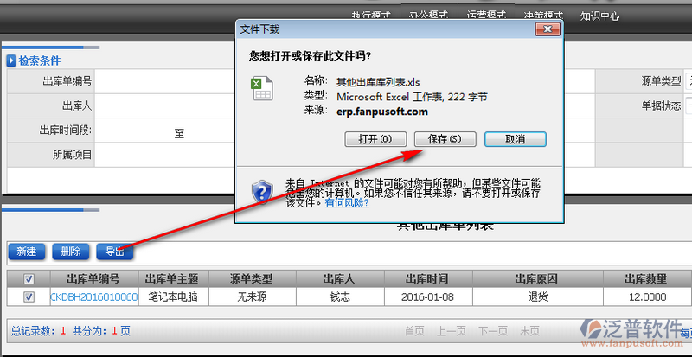Screen dimensions: 692x357
Task: Click the 出库单主题 column header
Action: (174, 279)
